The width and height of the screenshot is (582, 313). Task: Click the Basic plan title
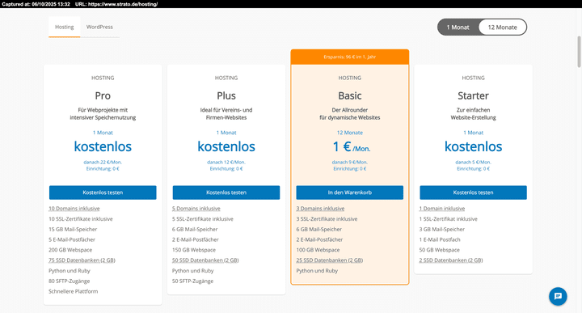(x=350, y=95)
